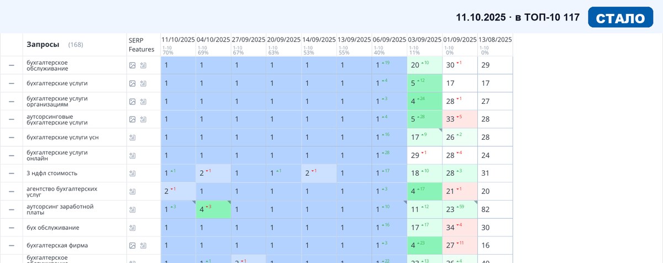
Task: Select the 01/09/2025 date column header
Action: click(x=460, y=40)
